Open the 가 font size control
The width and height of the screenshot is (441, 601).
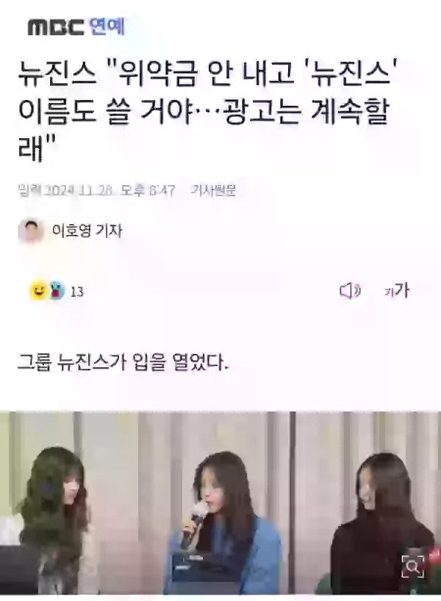[x=398, y=291]
